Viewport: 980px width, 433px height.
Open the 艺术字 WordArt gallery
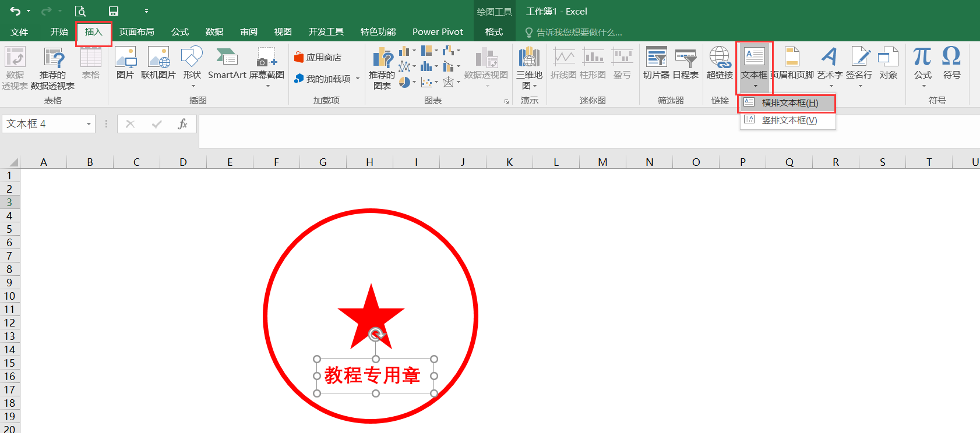click(x=830, y=66)
